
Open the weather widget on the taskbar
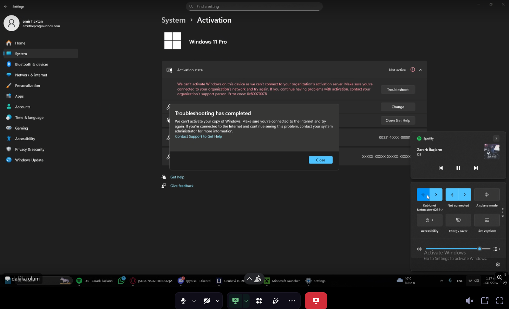point(406,281)
